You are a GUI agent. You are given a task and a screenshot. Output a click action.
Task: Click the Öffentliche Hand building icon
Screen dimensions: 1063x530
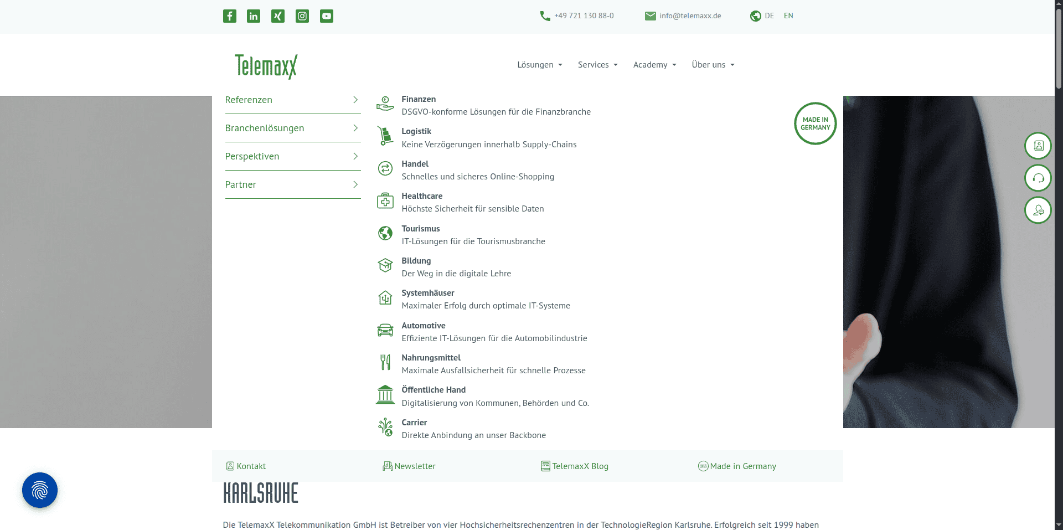coord(385,395)
